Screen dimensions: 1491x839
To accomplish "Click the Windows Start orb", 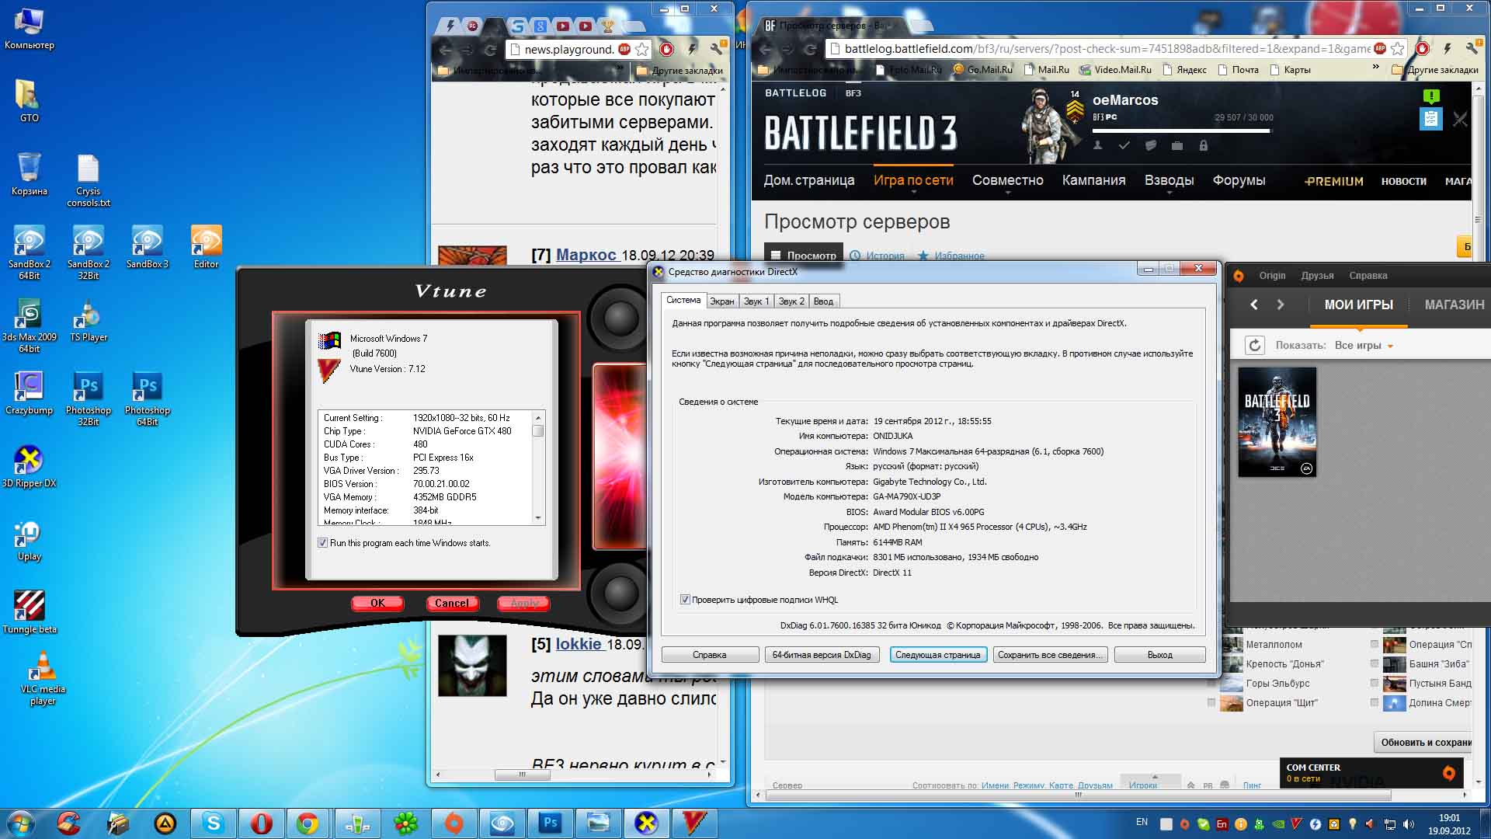I will pos(20,823).
